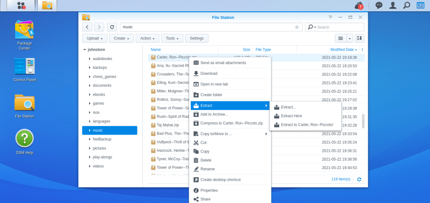The image size is (430, 203).
Task: Click the bookmark star in the path bar
Action: coord(297,27)
